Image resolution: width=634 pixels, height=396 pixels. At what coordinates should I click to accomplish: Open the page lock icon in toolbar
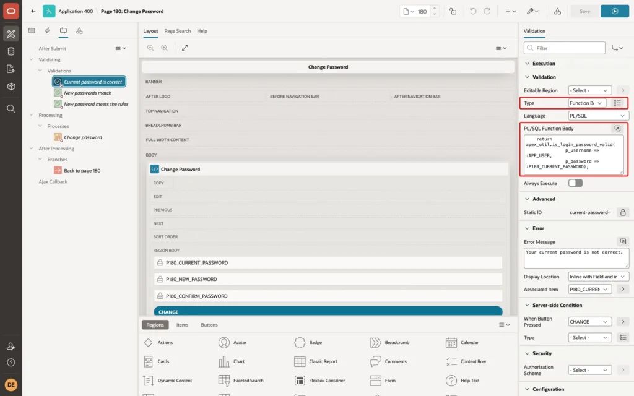tap(453, 11)
